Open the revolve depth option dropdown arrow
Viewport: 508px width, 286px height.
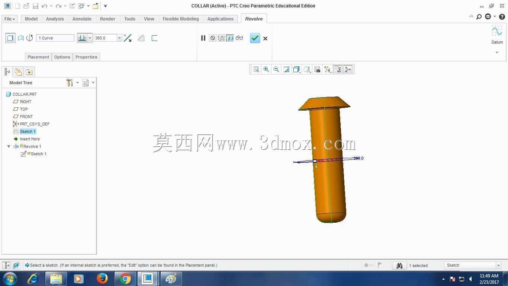point(90,38)
